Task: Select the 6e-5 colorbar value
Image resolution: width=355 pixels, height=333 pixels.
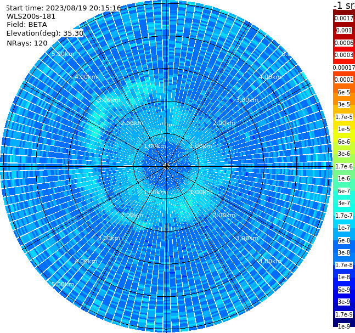Action: click(x=344, y=92)
